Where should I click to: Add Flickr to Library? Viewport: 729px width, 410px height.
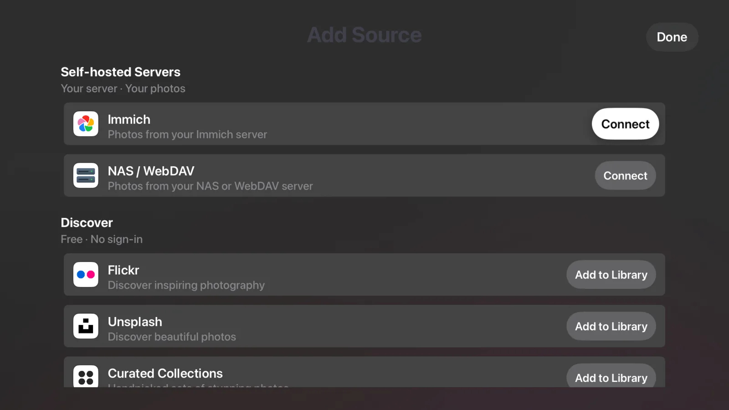click(x=611, y=274)
